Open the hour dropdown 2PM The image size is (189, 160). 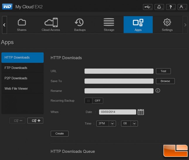pos(106,123)
